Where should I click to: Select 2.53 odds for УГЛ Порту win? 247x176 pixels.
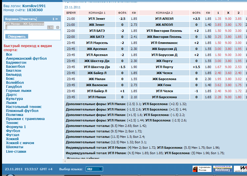point(238,67)
